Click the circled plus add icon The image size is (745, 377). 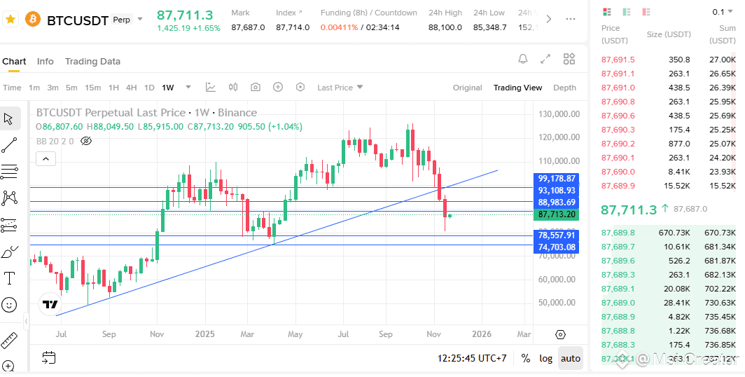click(x=278, y=87)
